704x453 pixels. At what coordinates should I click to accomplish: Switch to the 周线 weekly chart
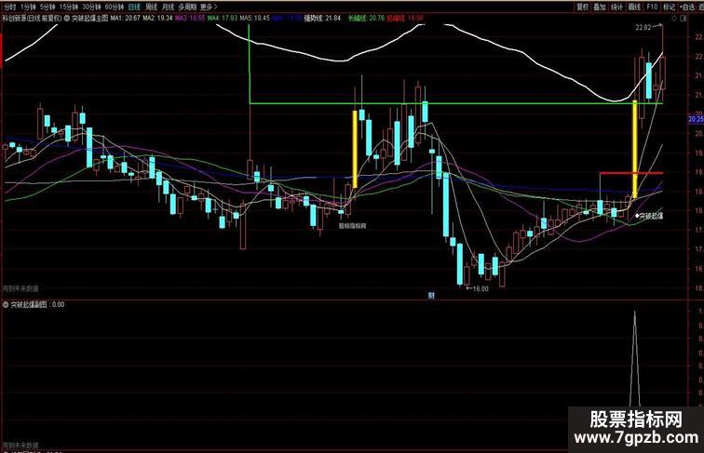tap(151, 7)
